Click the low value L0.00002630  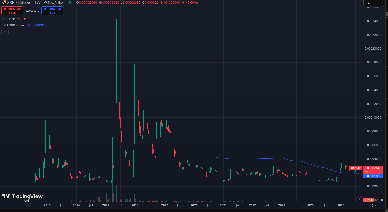pos(131,2)
